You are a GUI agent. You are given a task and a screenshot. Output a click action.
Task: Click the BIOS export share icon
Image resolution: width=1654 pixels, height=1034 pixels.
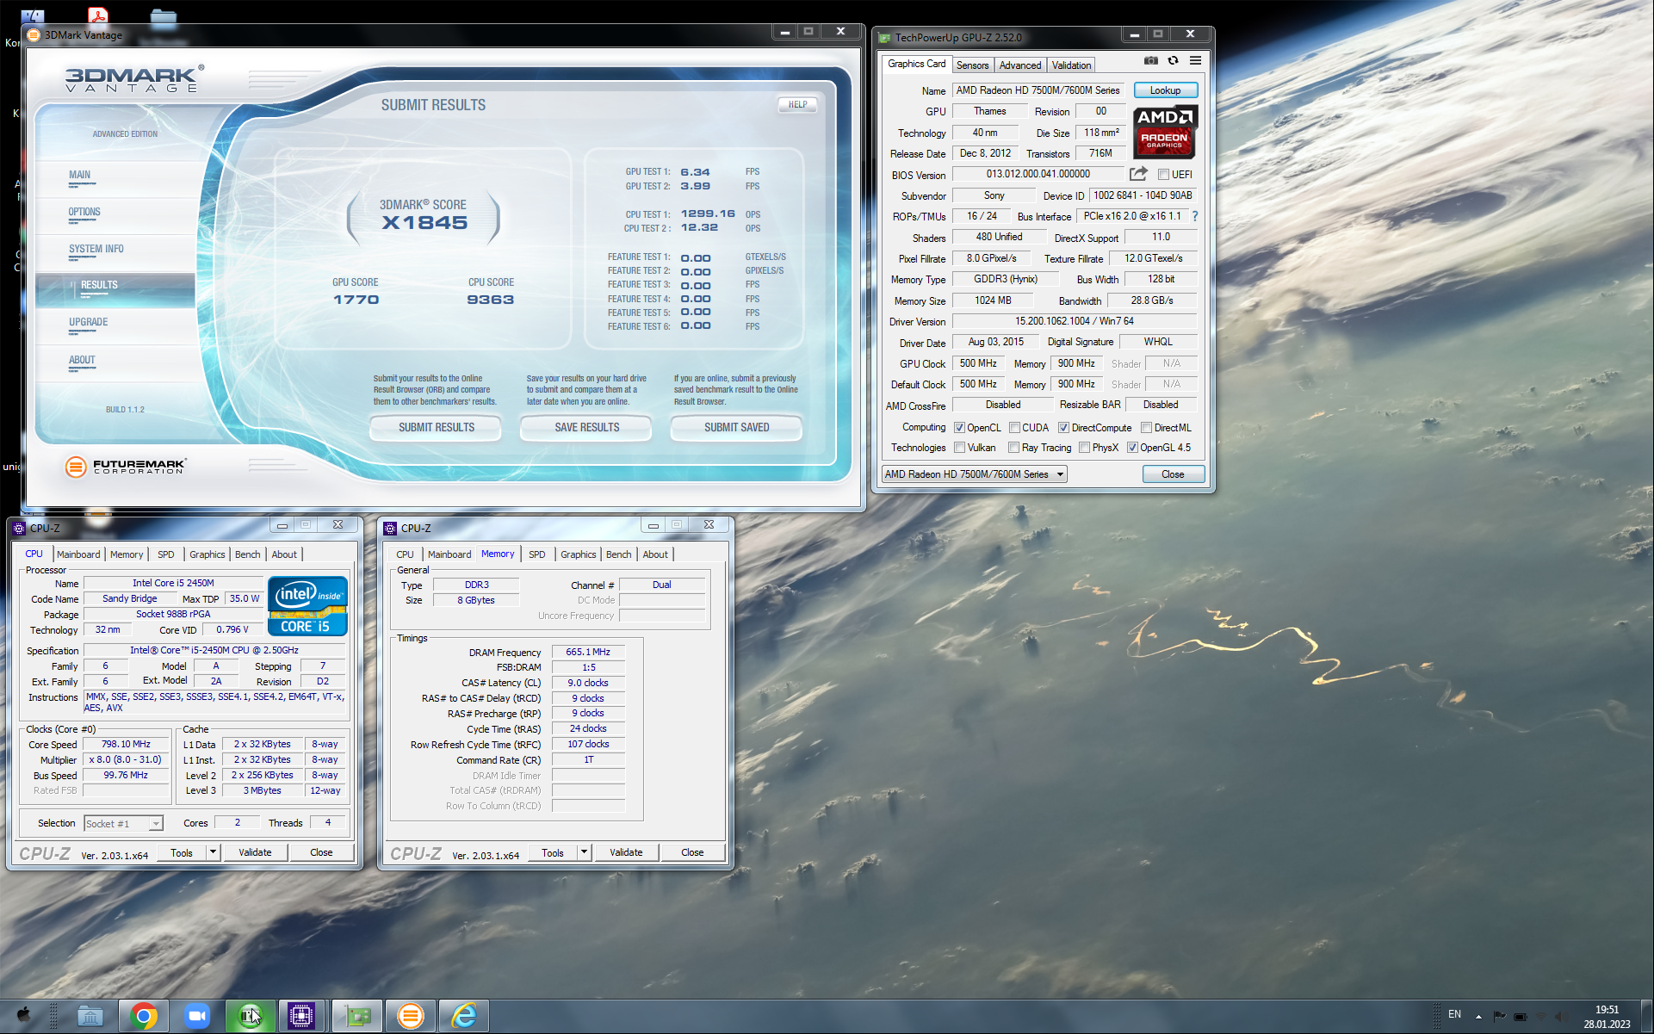coord(1138,174)
